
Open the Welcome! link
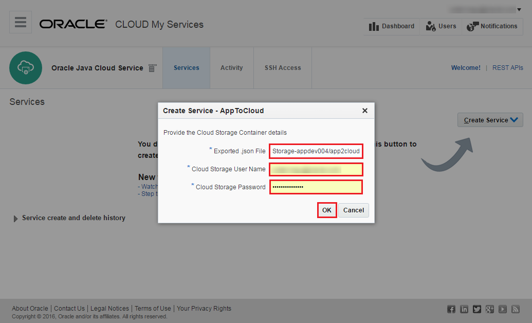pyautogui.click(x=466, y=68)
